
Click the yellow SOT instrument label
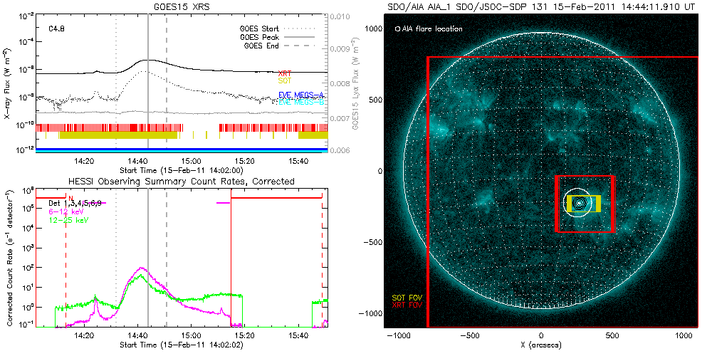click(284, 81)
